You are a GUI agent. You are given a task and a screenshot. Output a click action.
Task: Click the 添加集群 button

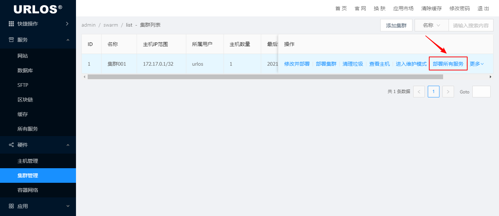click(396, 25)
